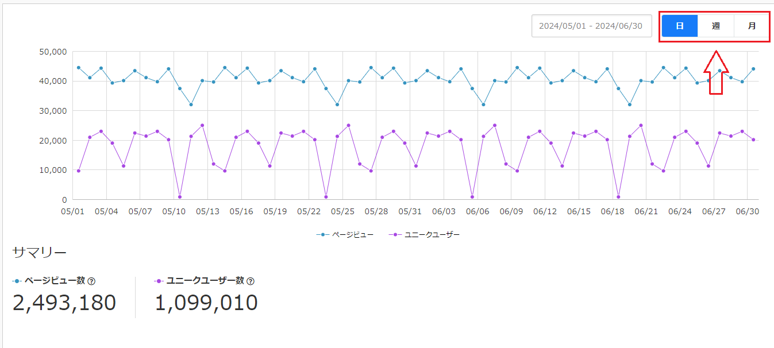
Task: Click the 20,000 y-axis label
Action: click(53, 141)
